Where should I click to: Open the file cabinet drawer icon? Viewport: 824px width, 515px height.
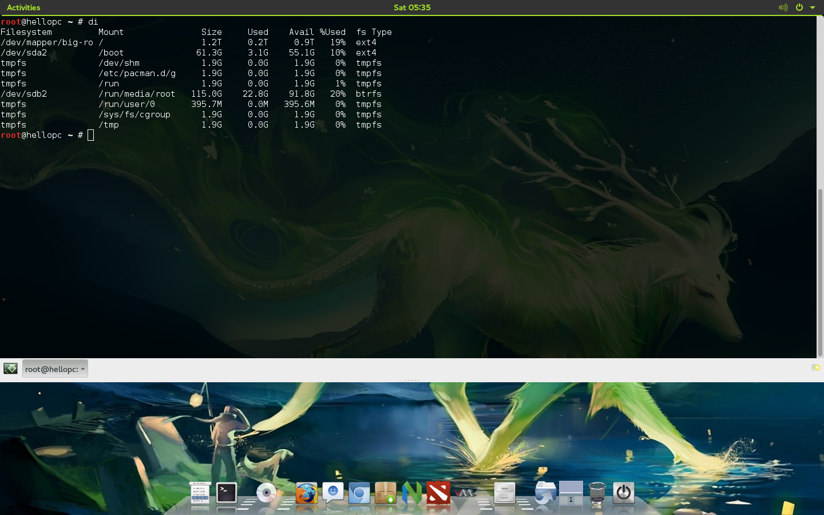coord(505,493)
